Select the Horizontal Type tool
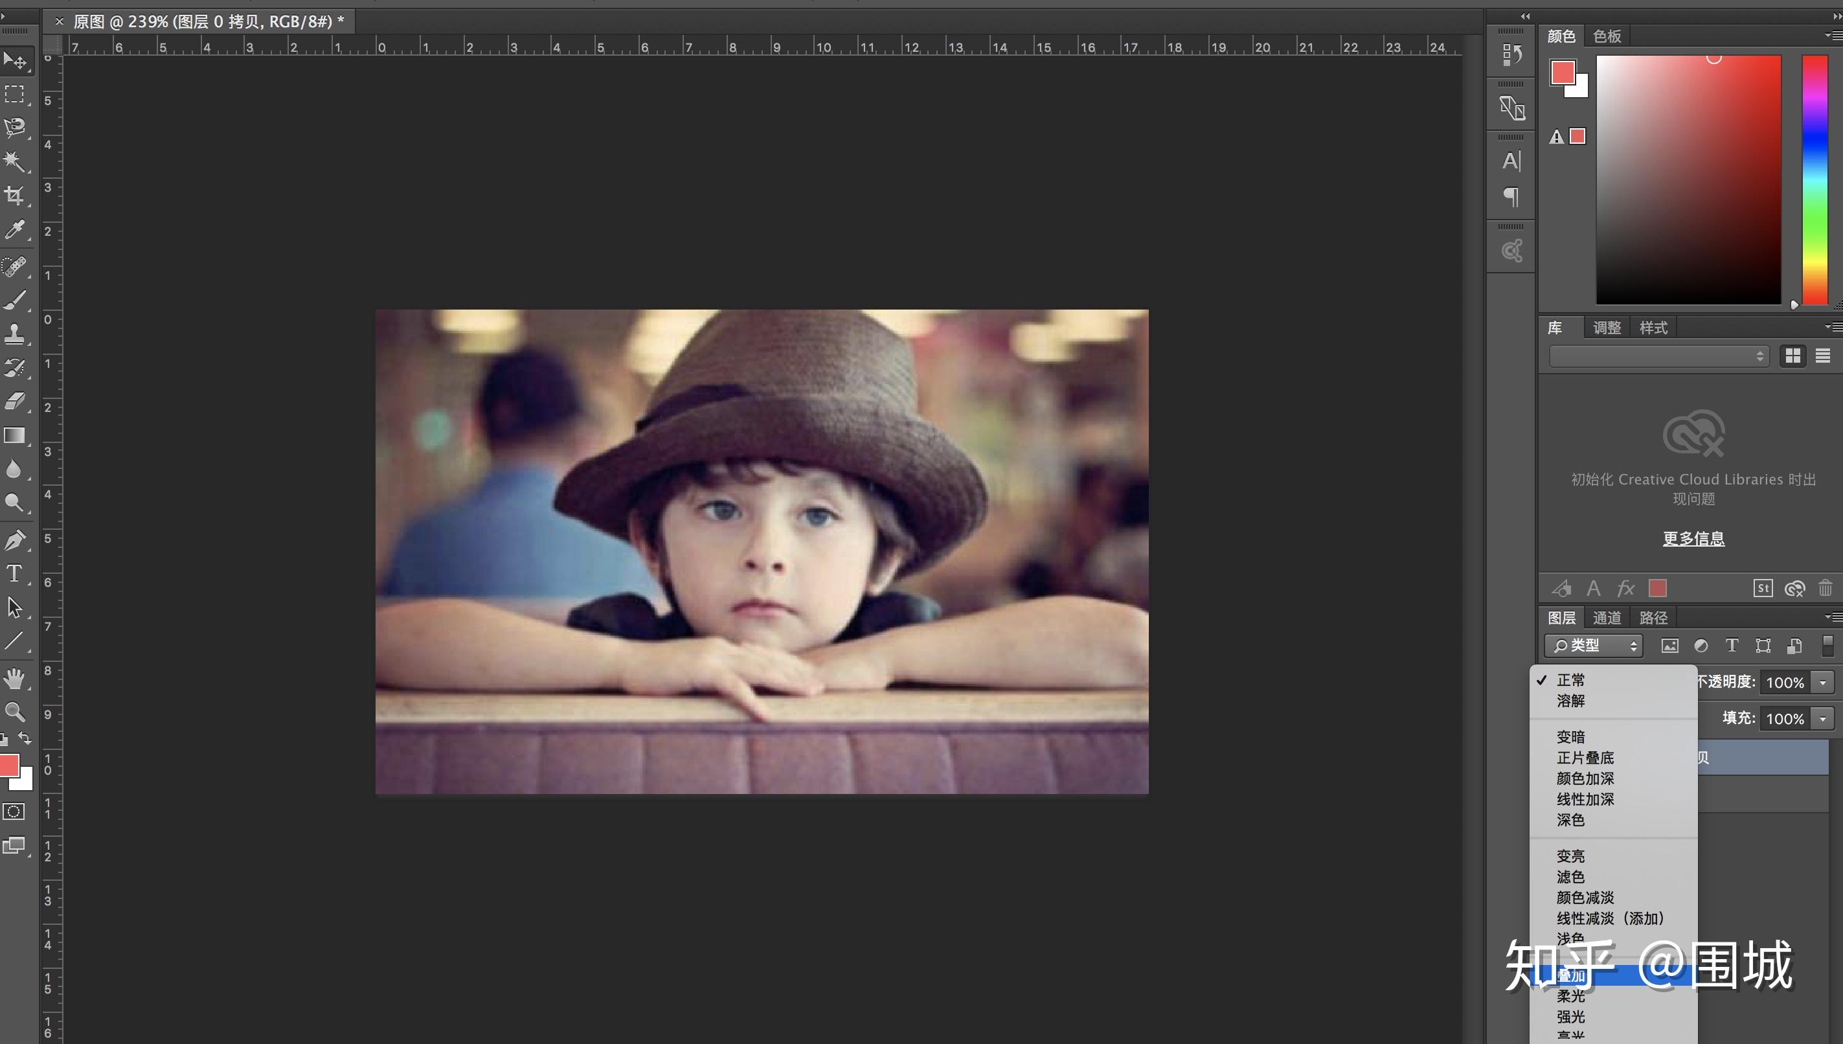 click(14, 574)
